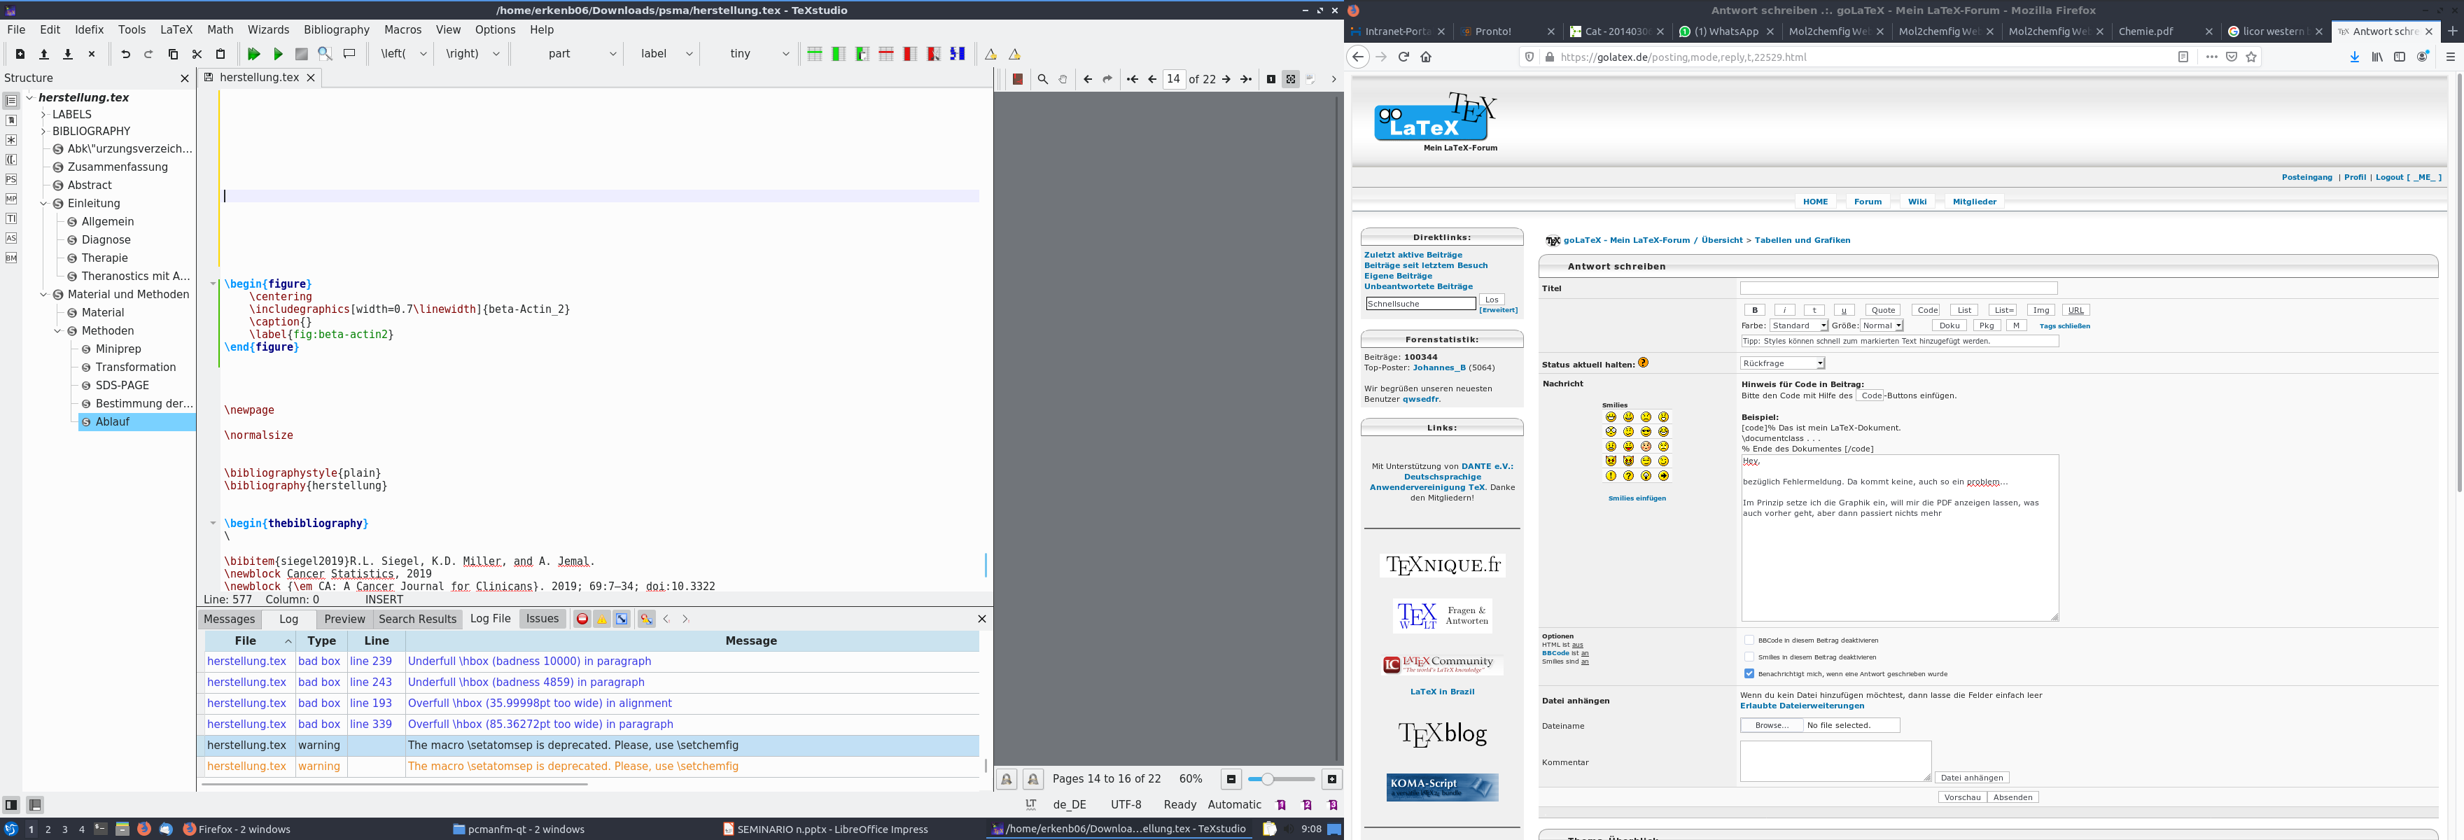Click the Add table column icon

point(839,55)
